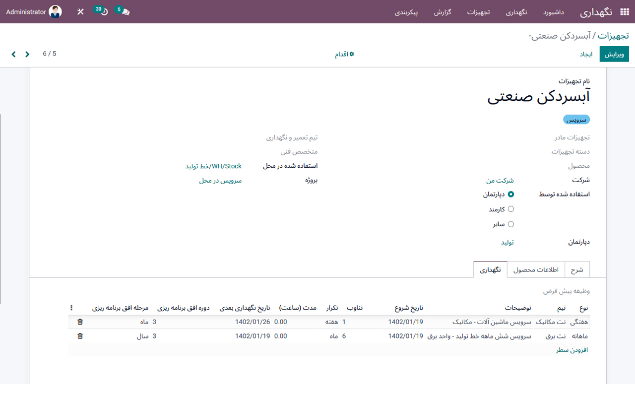Click the wrench maintenance tools icon
Image resolution: width=635 pixels, height=397 pixels.
(80, 11)
